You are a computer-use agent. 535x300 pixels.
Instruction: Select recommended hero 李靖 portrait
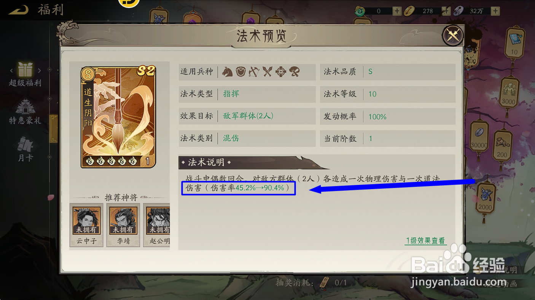(123, 225)
